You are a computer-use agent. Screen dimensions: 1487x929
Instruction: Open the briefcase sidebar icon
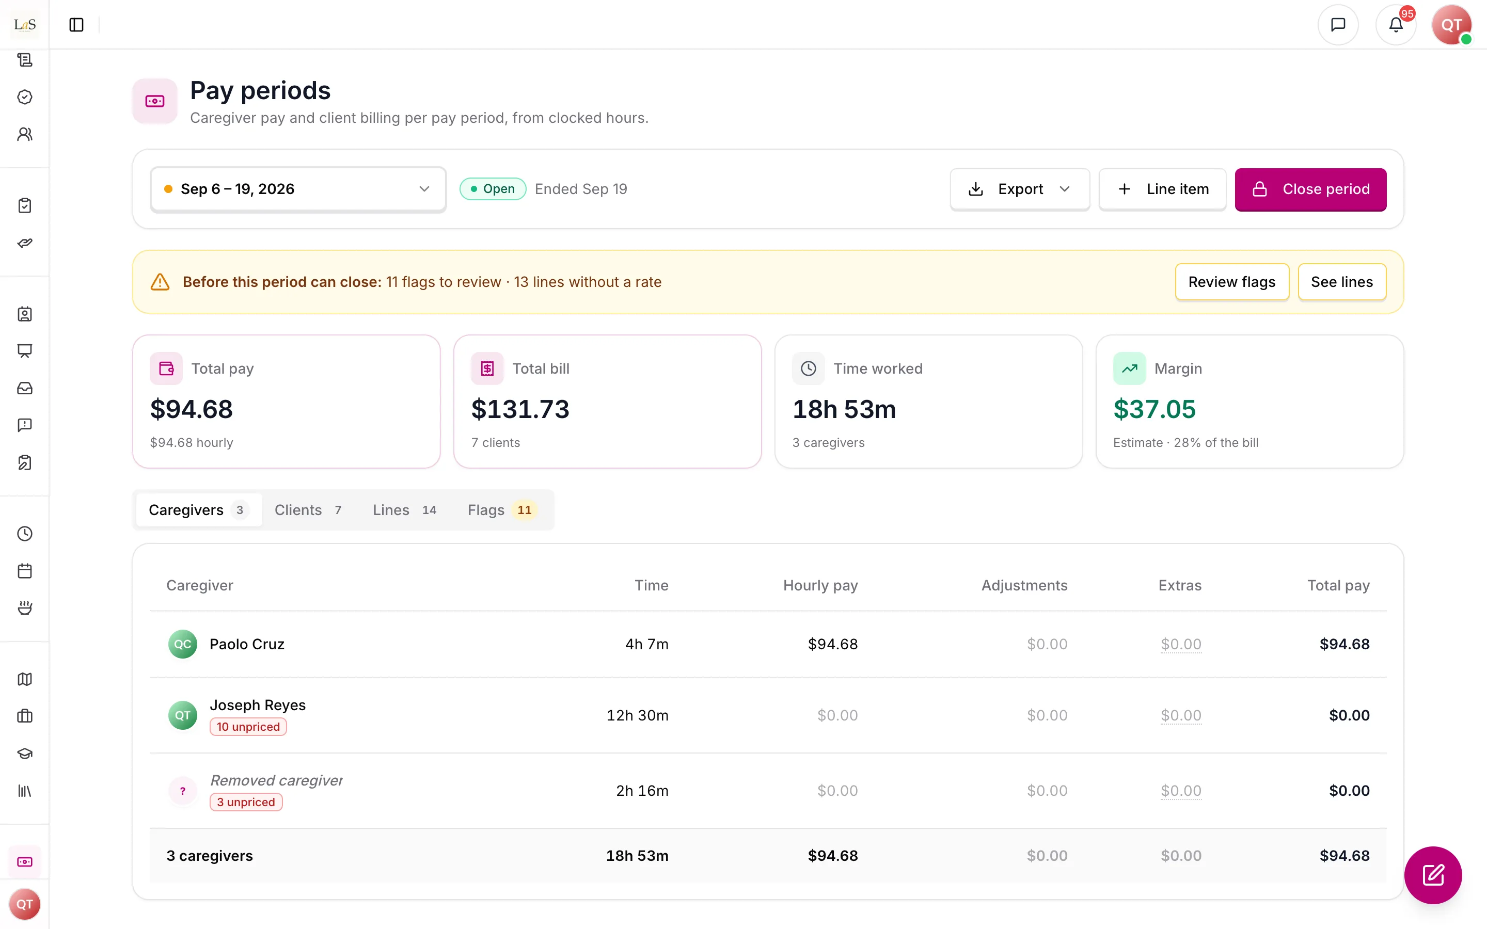25,716
